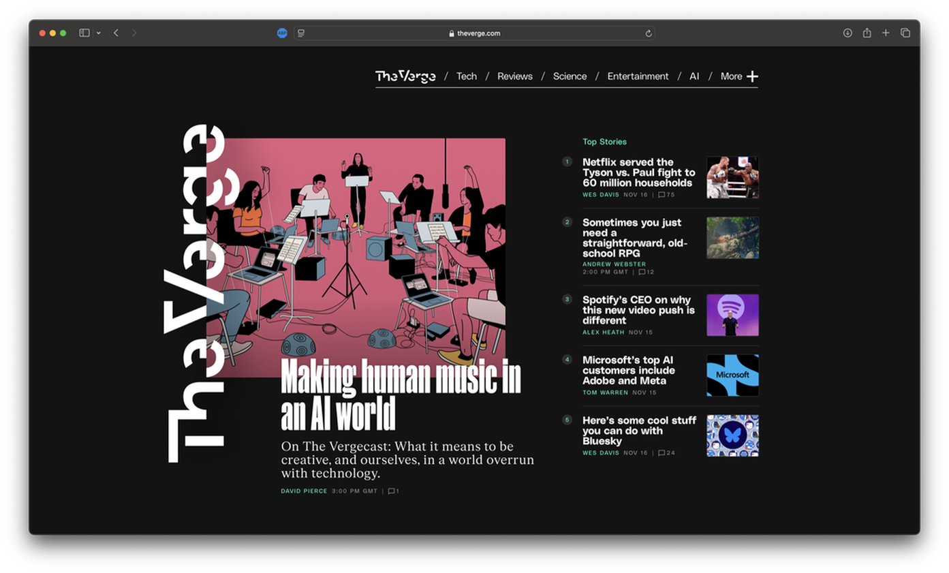
Task: Click Wes Davis byline on Netflix story
Action: [600, 195]
